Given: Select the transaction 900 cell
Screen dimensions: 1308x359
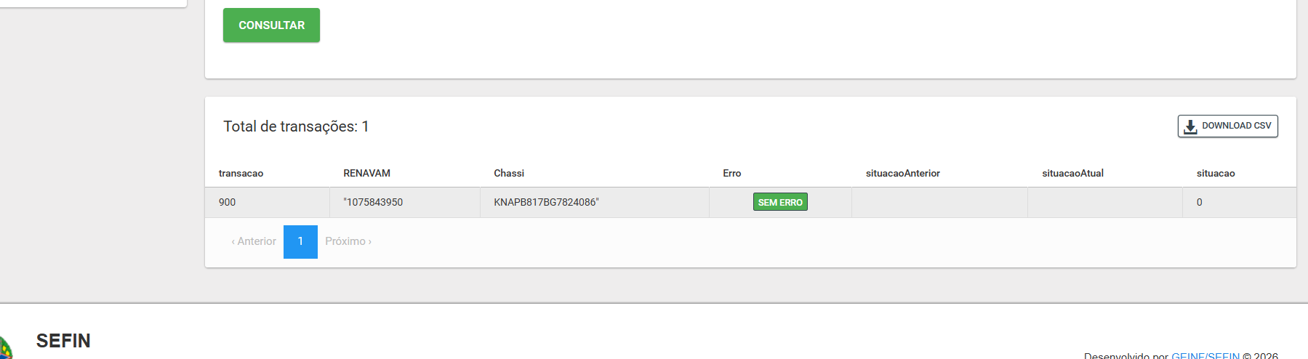Looking at the screenshot, I should (x=228, y=202).
